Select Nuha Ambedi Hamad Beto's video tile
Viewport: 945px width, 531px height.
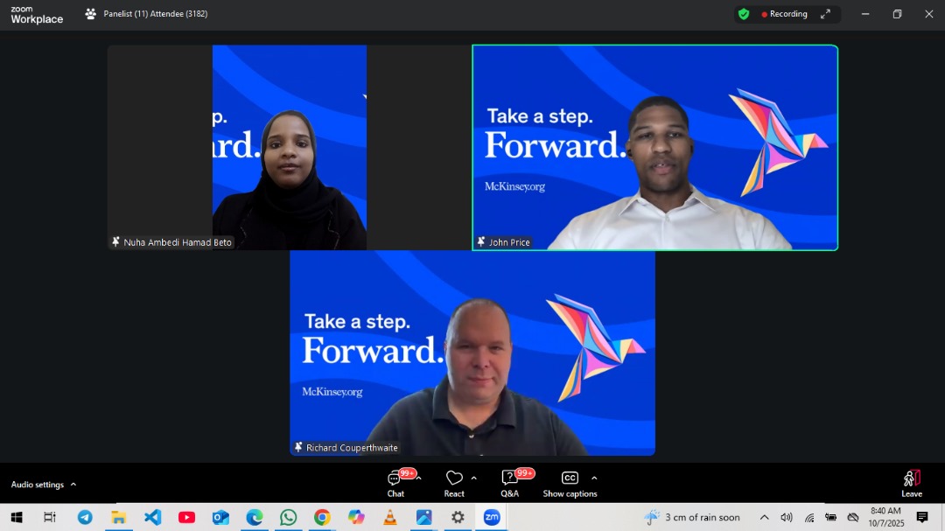point(290,148)
